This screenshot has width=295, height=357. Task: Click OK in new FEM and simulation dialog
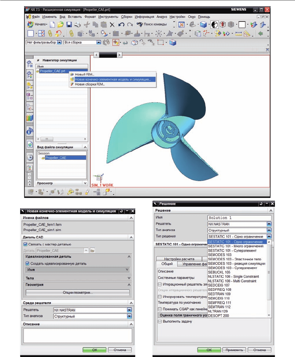[x=94, y=350]
